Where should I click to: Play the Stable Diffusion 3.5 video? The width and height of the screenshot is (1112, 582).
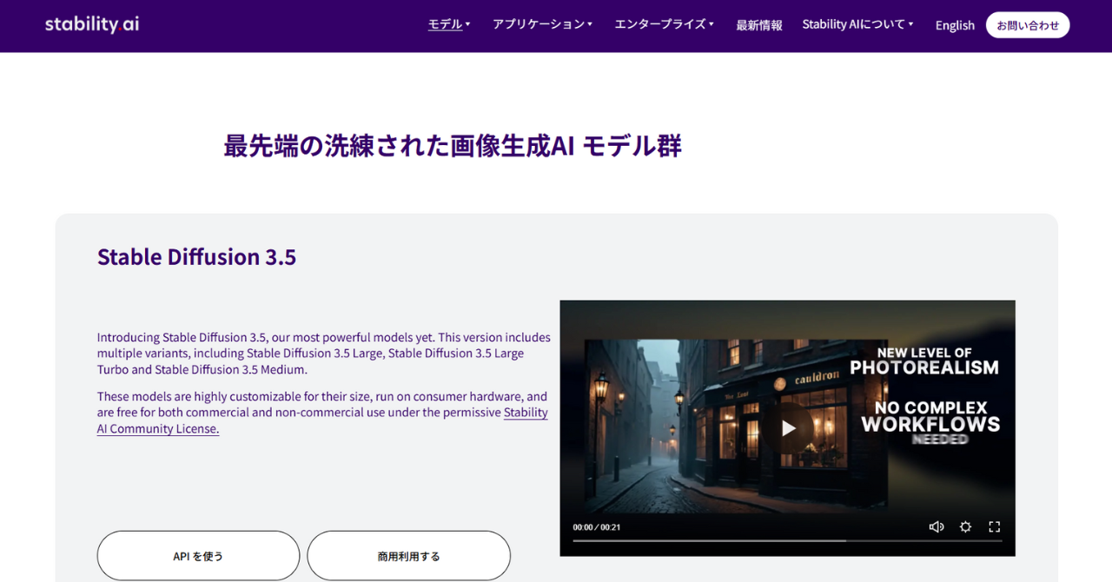788,427
